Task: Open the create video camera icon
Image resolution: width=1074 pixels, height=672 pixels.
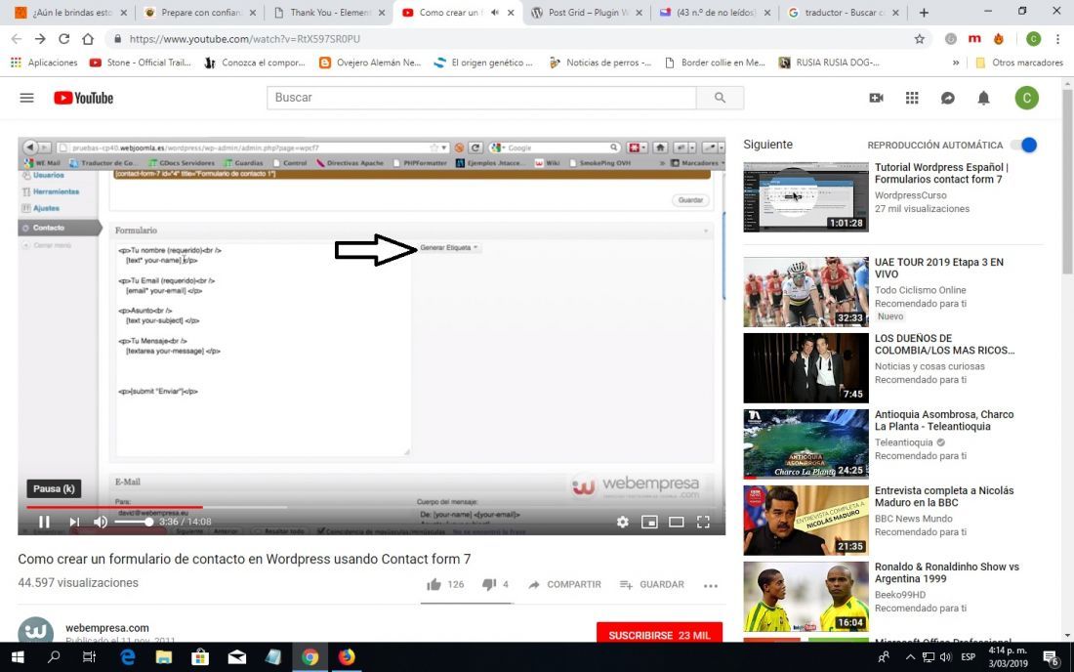Action: 876,98
